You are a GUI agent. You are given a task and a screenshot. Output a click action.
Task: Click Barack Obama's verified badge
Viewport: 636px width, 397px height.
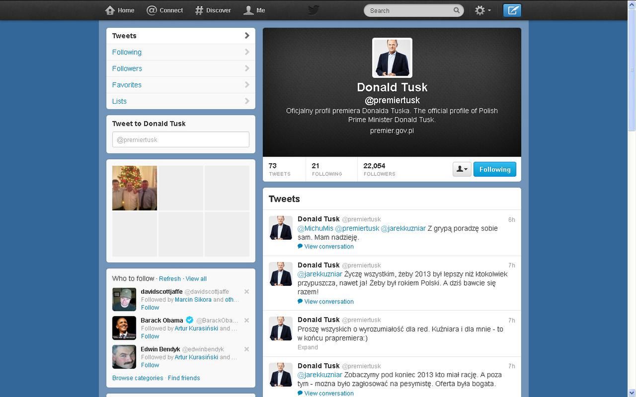click(x=189, y=320)
